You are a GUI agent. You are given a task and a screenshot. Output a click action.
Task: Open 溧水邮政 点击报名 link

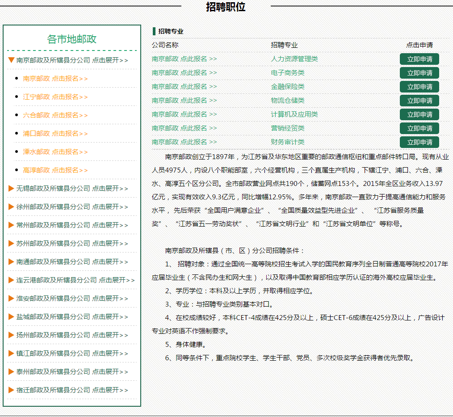pos(55,152)
